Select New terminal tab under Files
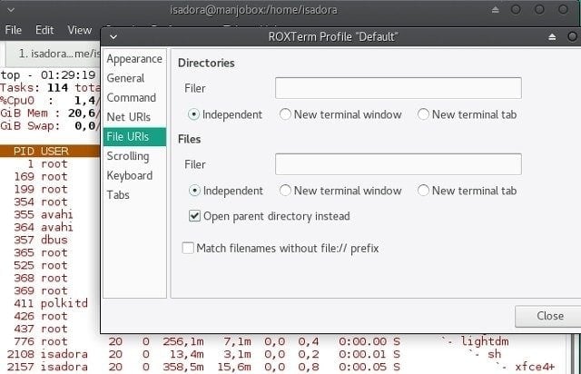581x374 pixels. (x=468, y=191)
